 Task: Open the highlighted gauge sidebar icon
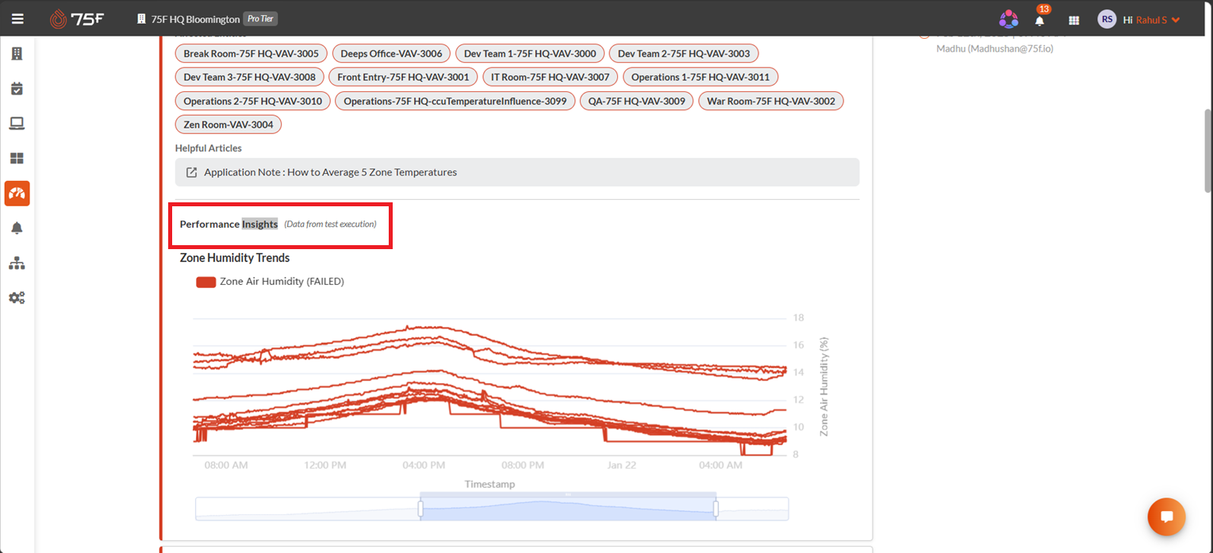coord(17,194)
